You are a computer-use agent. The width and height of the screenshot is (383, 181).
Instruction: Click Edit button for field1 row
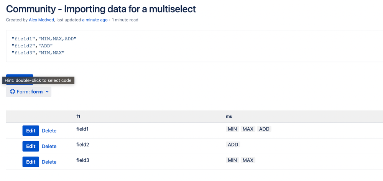(31, 131)
